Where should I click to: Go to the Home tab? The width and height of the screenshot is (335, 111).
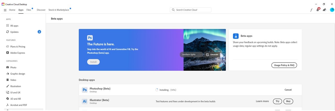(x=12, y=10)
